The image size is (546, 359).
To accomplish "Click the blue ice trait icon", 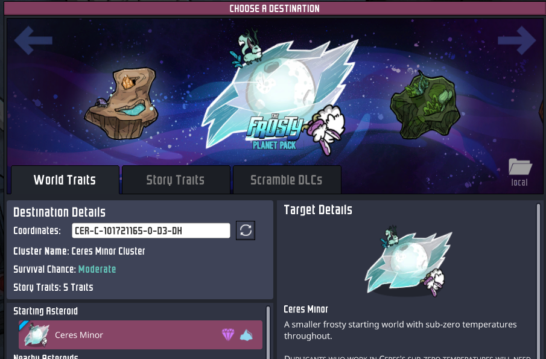I will (246, 335).
